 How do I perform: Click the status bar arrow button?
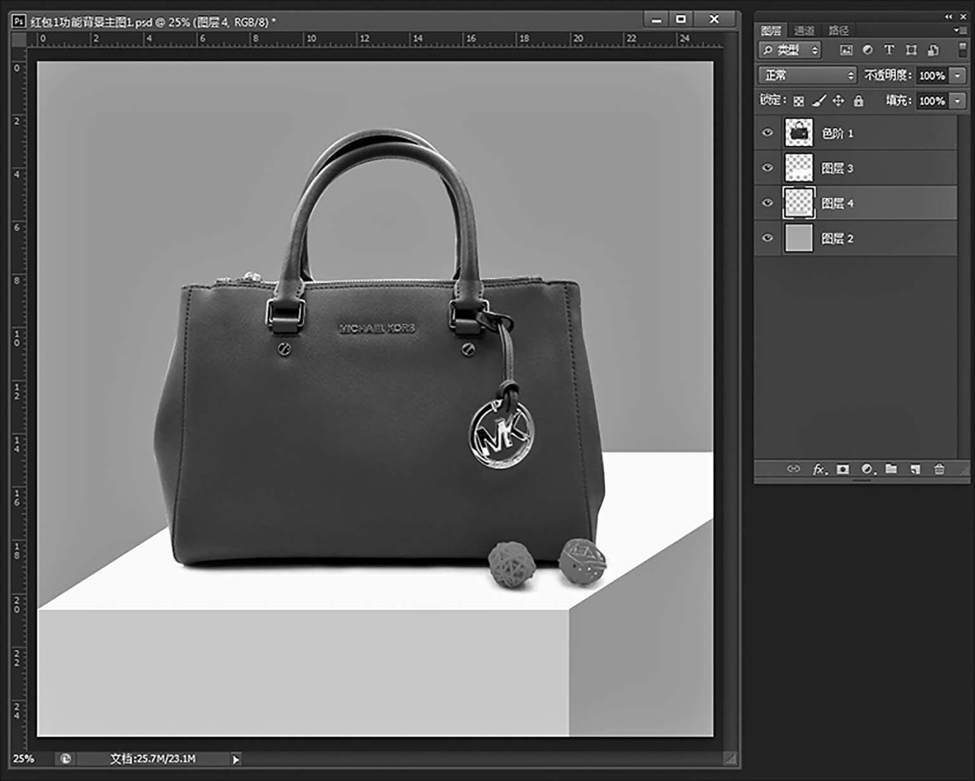235,759
